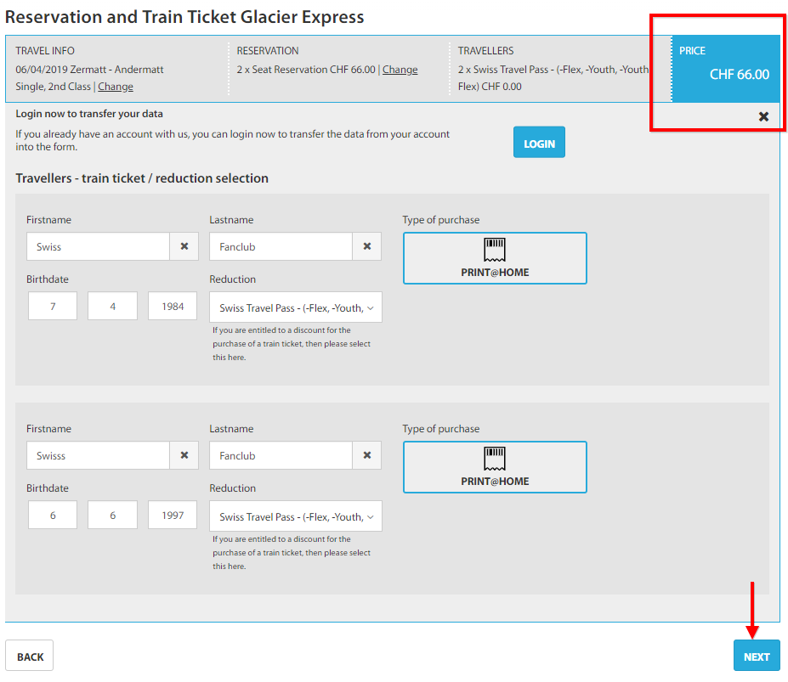Focus the birth year field showing 1997

point(173,516)
